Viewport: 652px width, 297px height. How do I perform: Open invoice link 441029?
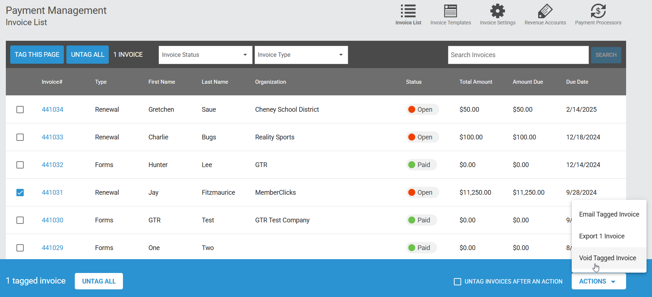53,248
